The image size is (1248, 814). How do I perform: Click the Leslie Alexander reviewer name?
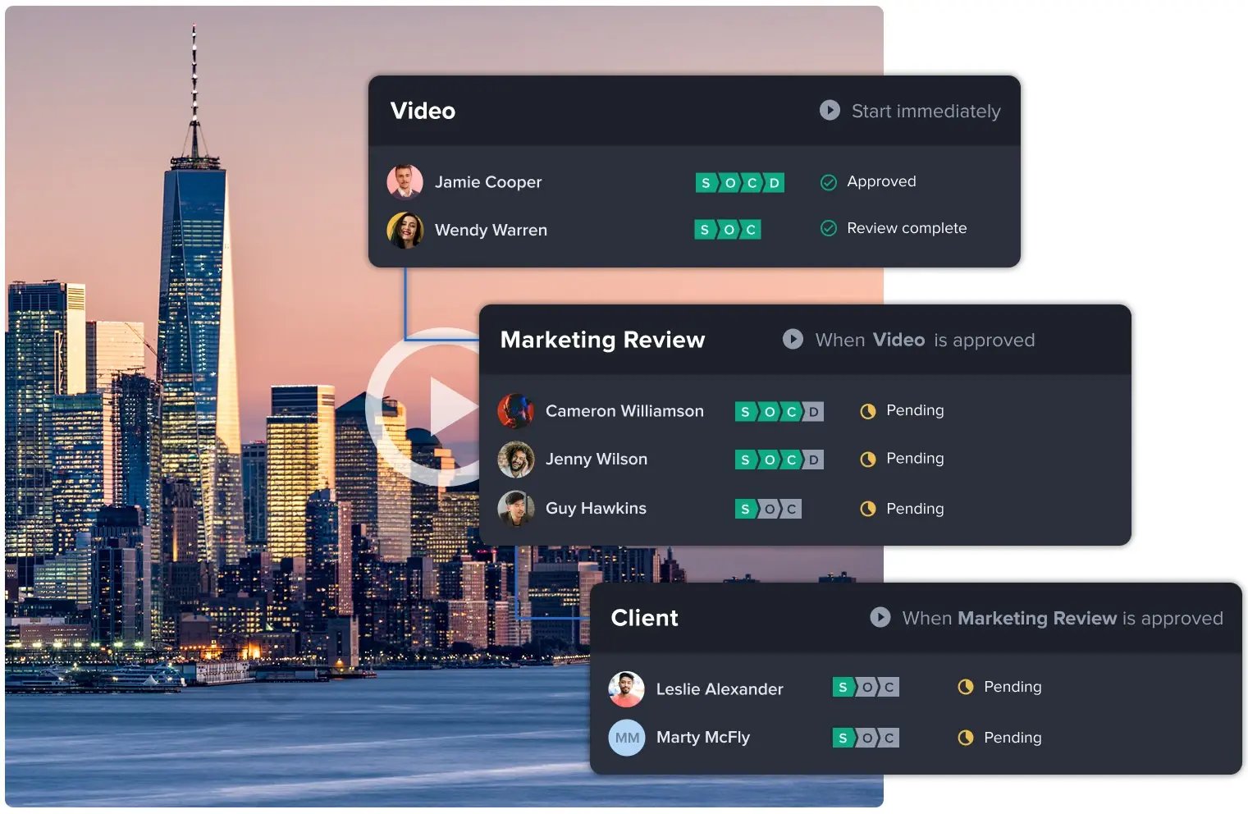(x=719, y=689)
